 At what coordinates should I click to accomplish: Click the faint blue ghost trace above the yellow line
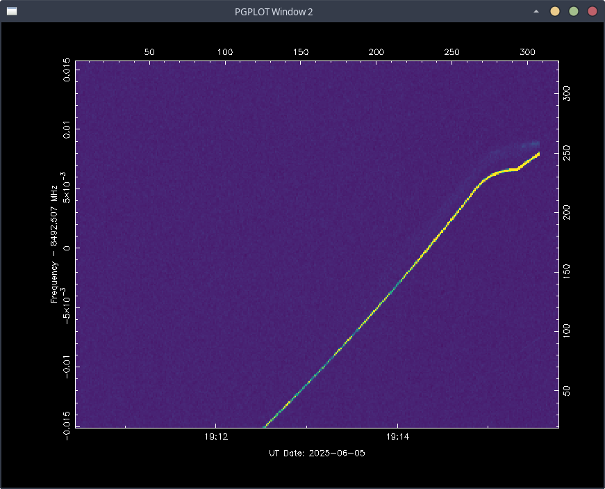pos(514,149)
